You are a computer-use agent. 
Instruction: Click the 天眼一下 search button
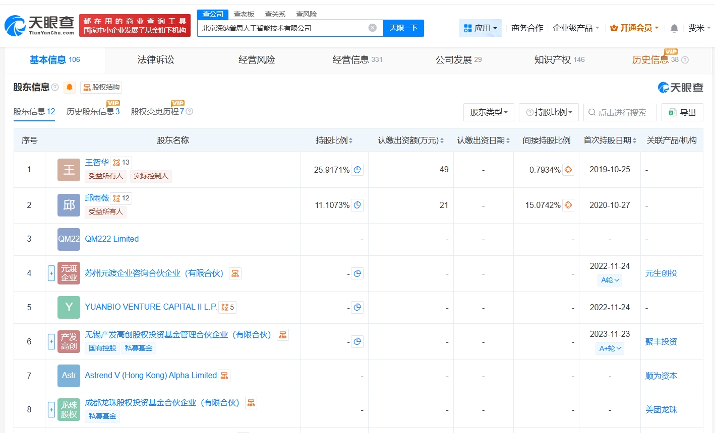tap(403, 28)
